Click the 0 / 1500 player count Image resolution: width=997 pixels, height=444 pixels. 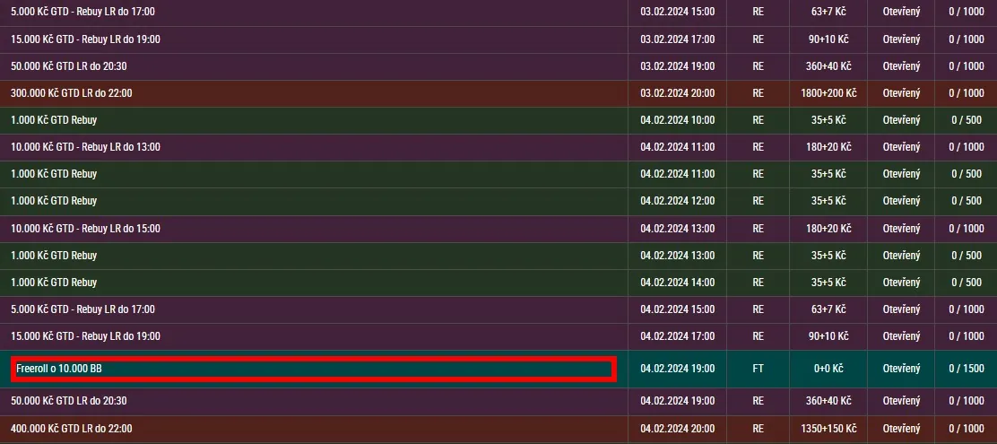[967, 369]
